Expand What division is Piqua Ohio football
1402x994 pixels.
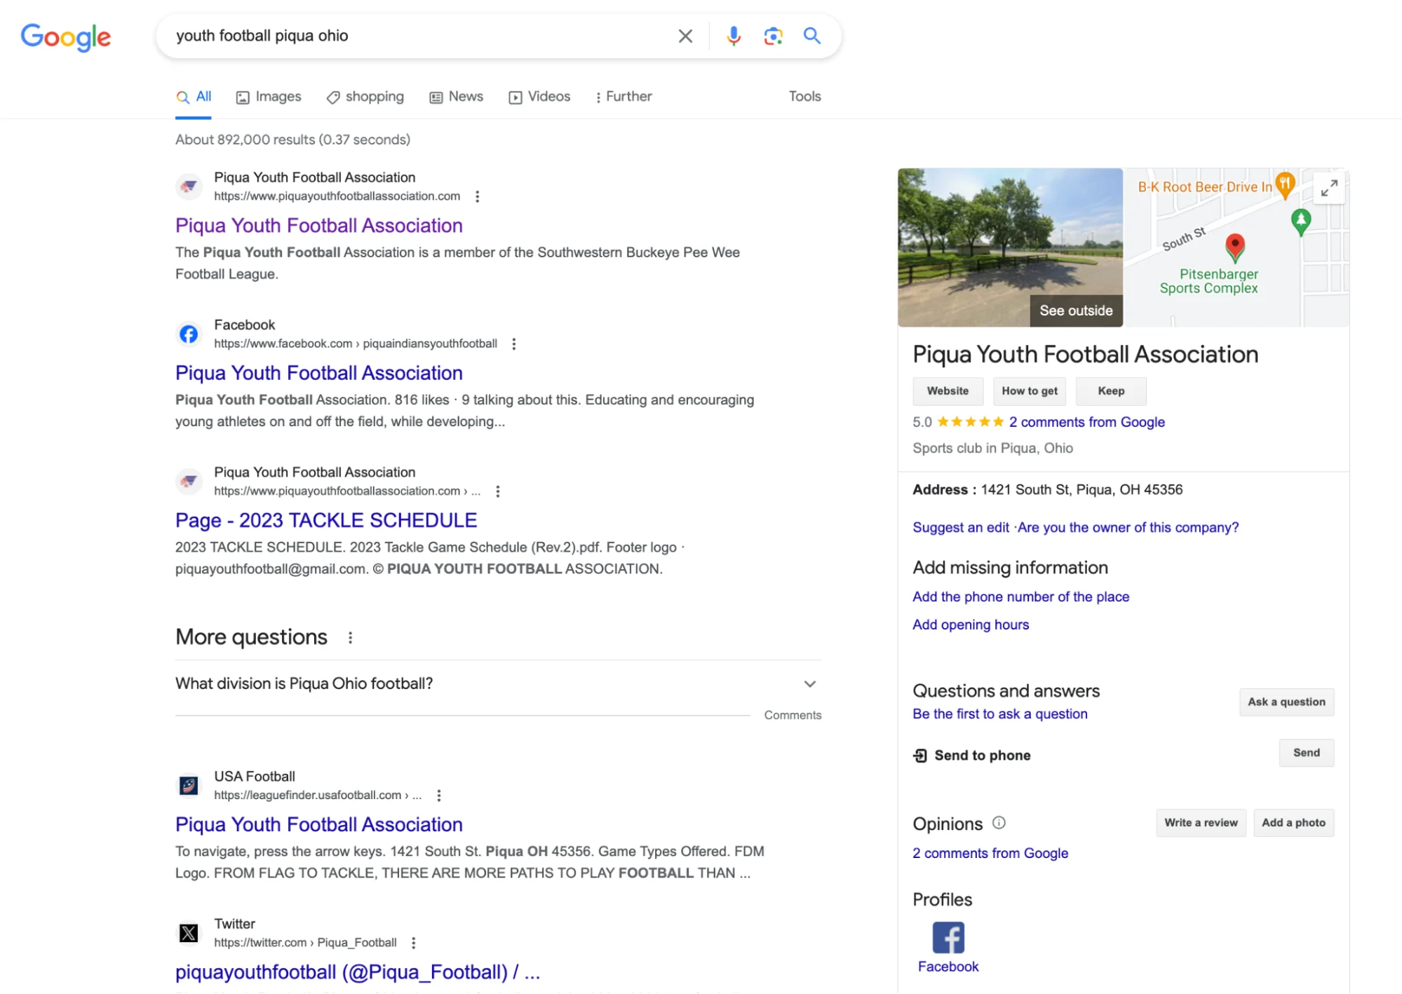[x=498, y=684]
